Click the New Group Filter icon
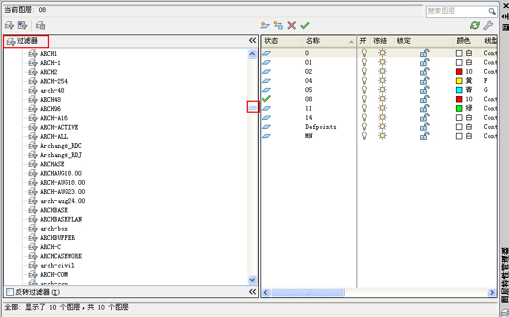Screen dimensions: 509x317 [22, 25]
